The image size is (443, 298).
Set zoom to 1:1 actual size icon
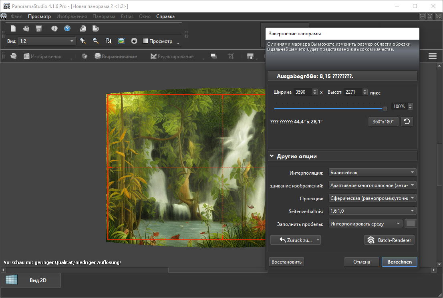pyautogui.click(x=109, y=41)
